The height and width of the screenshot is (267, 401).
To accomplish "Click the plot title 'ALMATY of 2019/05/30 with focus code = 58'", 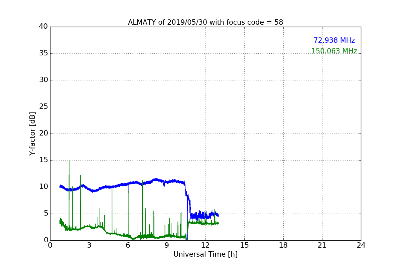I will (x=206, y=22).
